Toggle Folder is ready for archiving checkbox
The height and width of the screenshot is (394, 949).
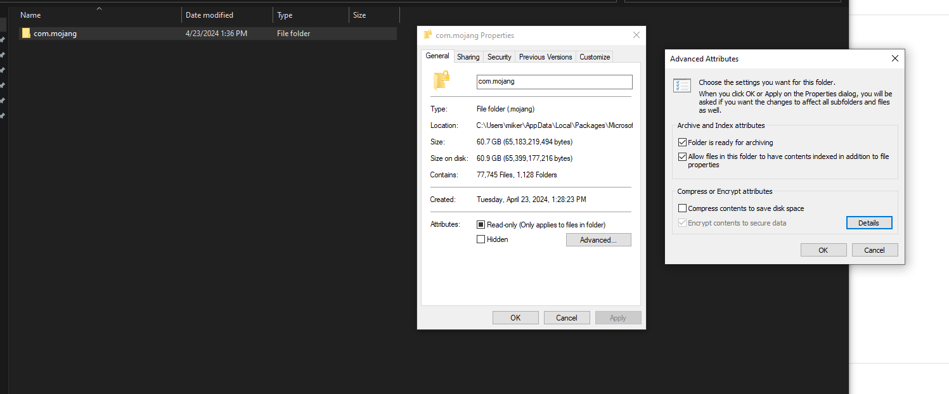pos(682,143)
